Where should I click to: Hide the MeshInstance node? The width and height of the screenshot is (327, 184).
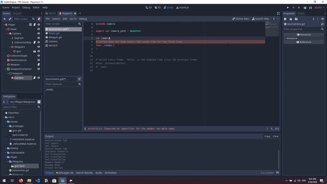[x=39, y=60]
